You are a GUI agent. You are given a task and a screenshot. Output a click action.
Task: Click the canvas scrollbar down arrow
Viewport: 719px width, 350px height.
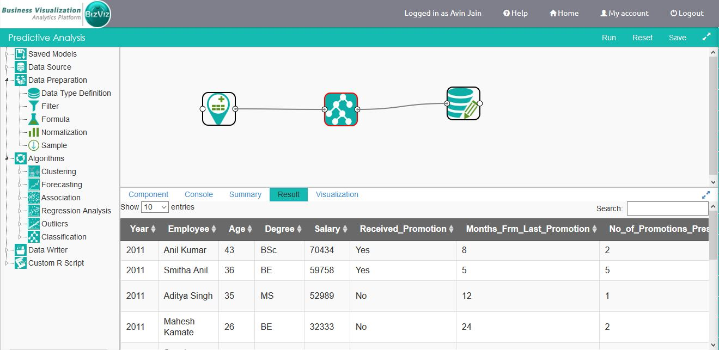[x=714, y=182]
